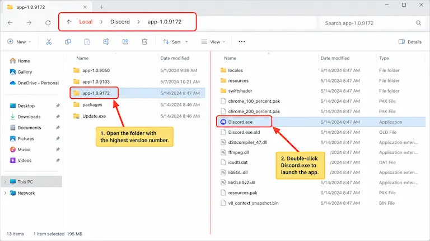Unpin Desktop using its pin icon
The width and height of the screenshot is (430, 241).
[x=58, y=105]
